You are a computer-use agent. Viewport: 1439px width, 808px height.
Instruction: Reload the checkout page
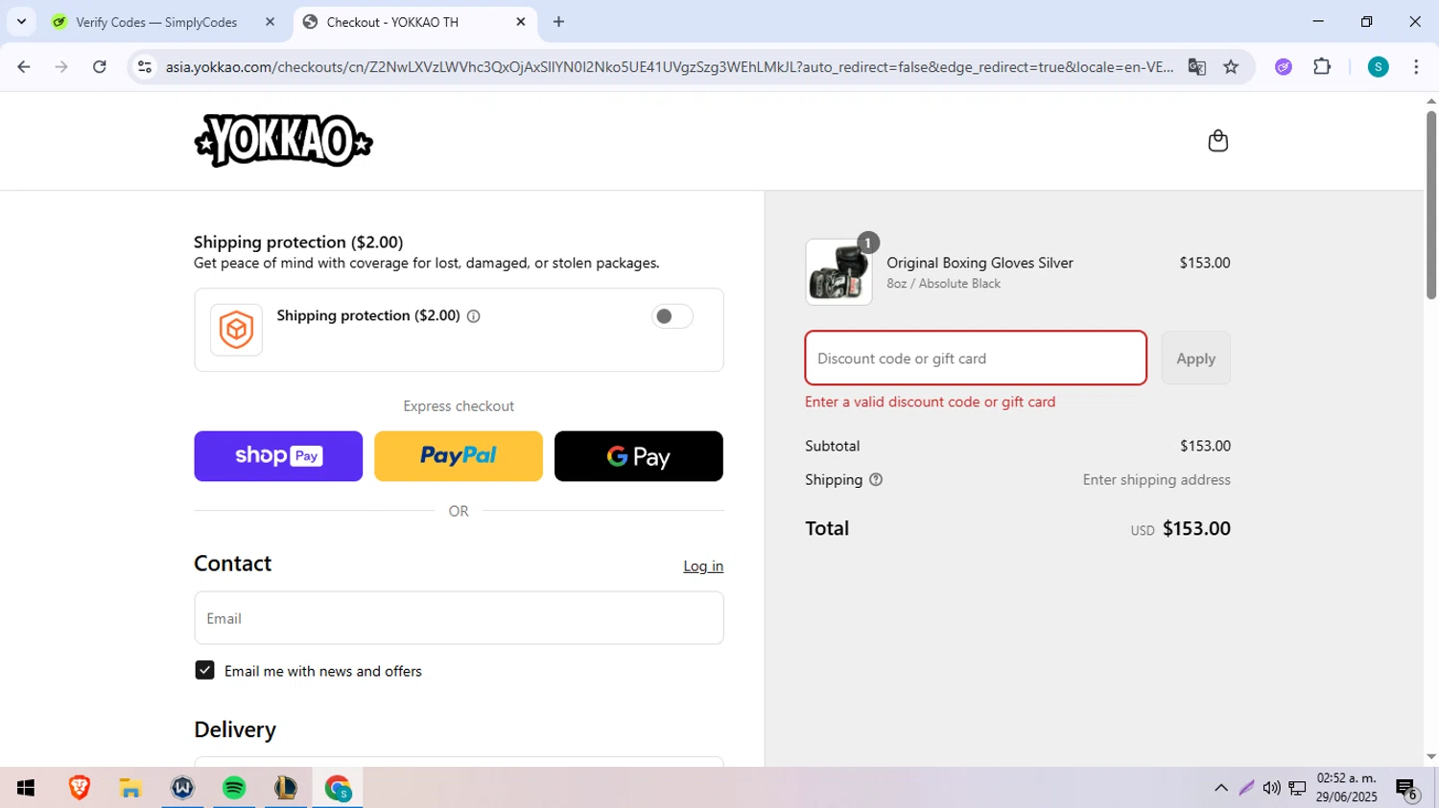(100, 67)
